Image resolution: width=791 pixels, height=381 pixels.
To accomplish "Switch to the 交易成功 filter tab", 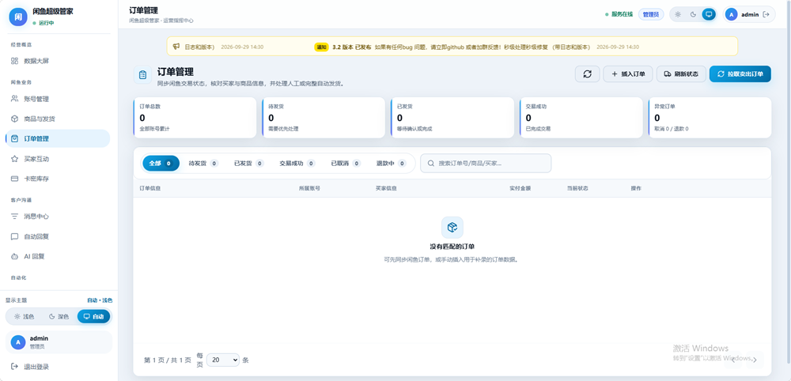I will 297,164.
